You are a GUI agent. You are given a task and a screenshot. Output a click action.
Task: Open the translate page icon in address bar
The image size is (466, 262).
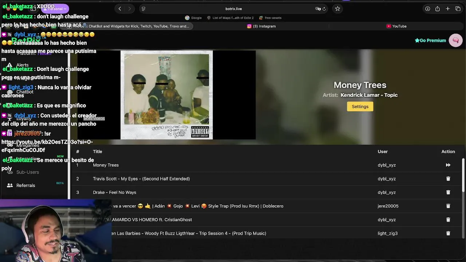pyautogui.click(x=318, y=9)
